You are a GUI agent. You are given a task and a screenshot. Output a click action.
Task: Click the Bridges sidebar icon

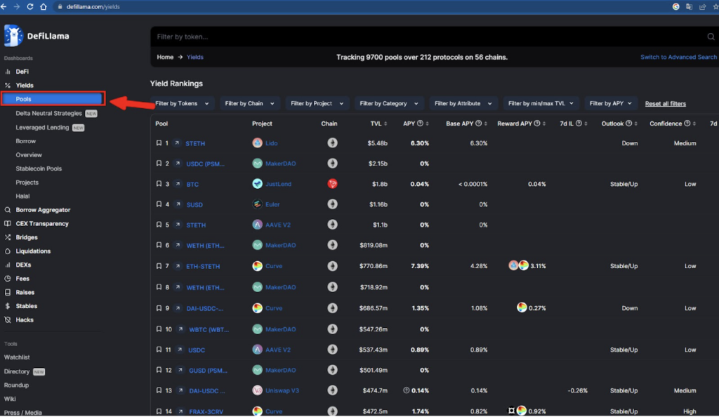point(7,237)
